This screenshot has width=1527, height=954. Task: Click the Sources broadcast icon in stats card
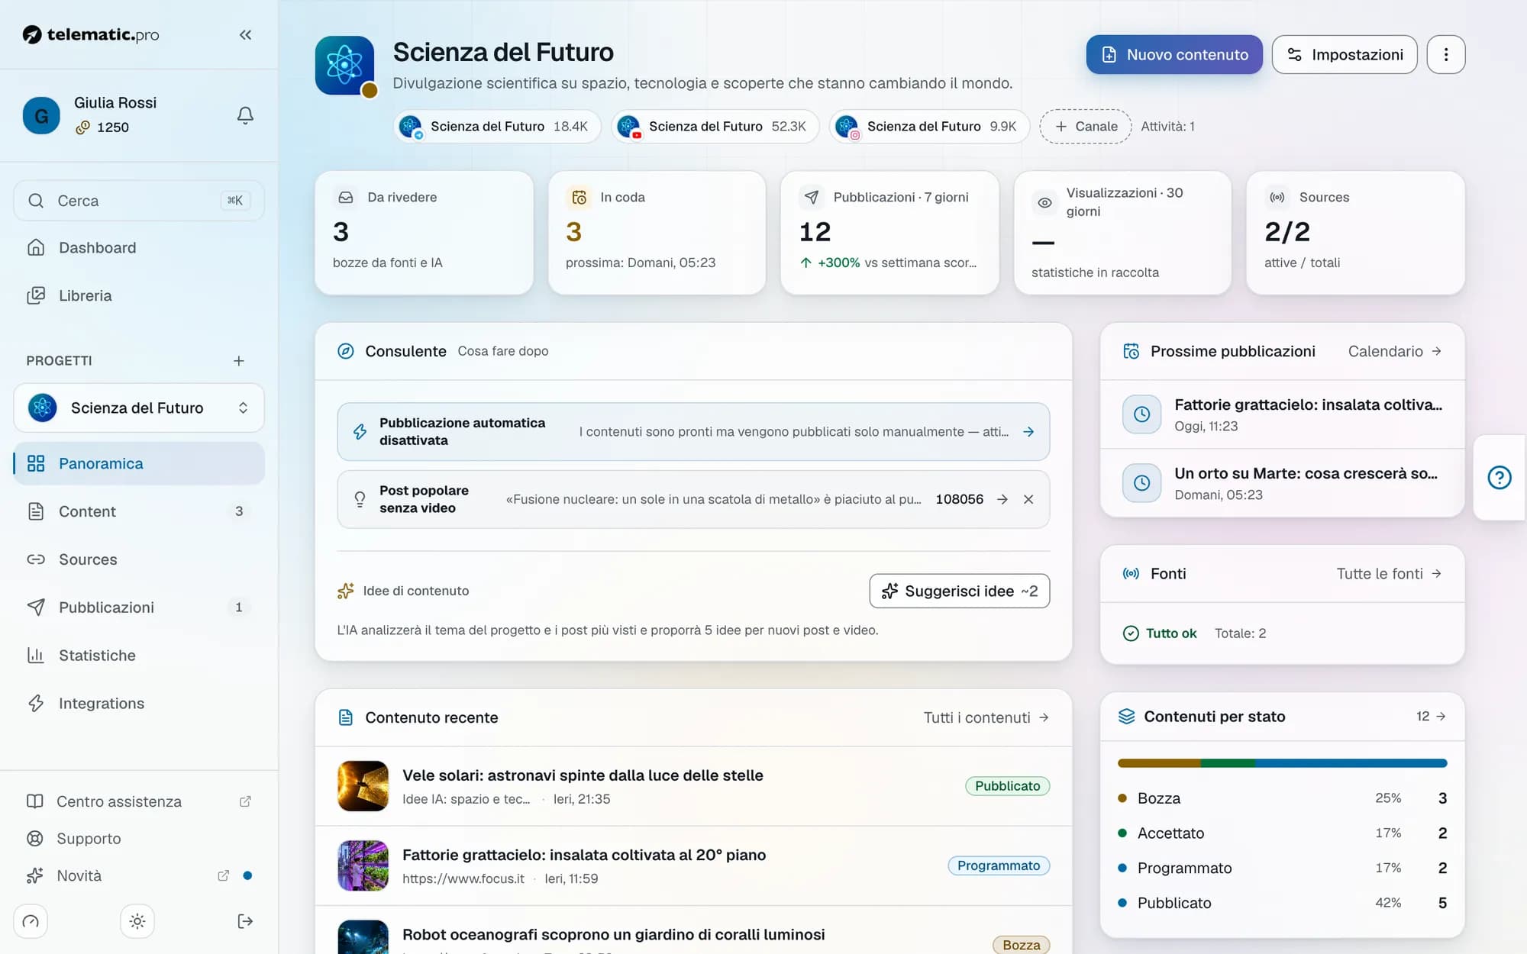[x=1277, y=197]
